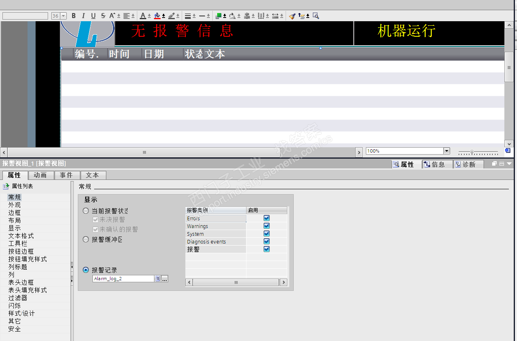Click the format painter brush icon
This screenshot has height=341, width=517.
(292, 16)
